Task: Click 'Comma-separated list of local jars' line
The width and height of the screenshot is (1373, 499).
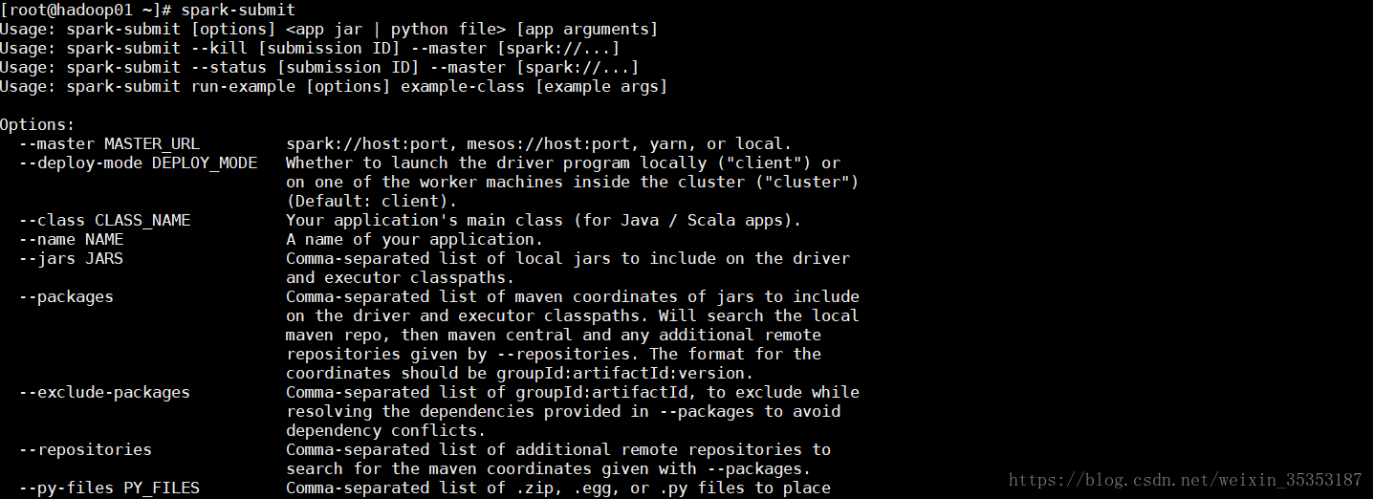Action: coord(568,258)
